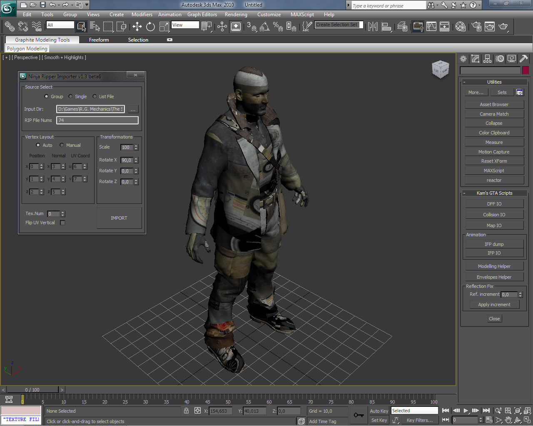This screenshot has height=426, width=533.
Task: Select the Select and Link tool
Action: click(10, 27)
